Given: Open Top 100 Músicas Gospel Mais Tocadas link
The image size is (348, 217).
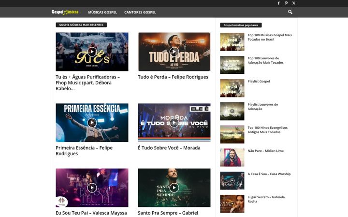Looking at the screenshot, I should [270, 37].
